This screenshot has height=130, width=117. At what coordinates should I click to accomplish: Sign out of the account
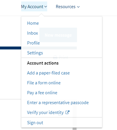[x=35, y=122]
